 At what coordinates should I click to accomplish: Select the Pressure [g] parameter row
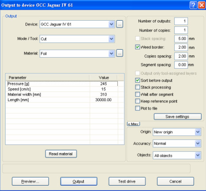tap(62, 84)
